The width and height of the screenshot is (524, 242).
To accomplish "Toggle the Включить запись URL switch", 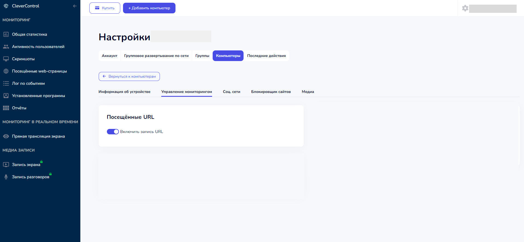I will click(x=113, y=132).
